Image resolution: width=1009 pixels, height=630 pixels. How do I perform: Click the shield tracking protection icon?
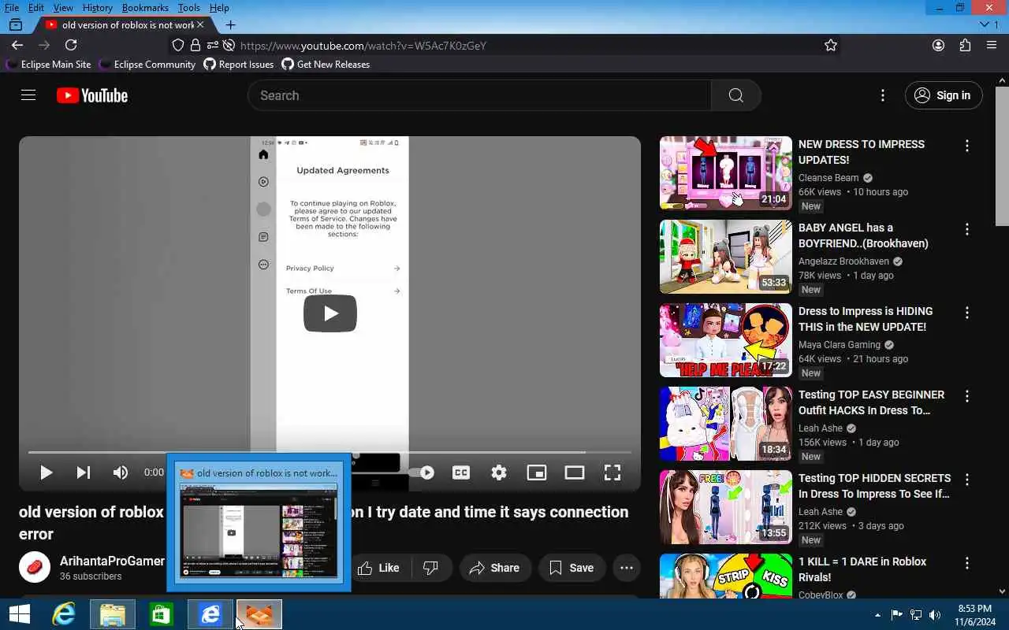coord(178,46)
